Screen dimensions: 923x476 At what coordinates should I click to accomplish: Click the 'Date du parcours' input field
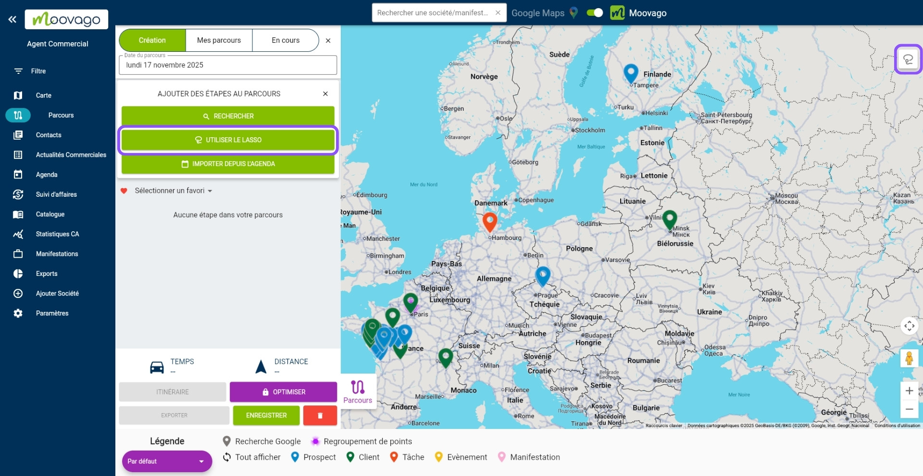click(227, 65)
